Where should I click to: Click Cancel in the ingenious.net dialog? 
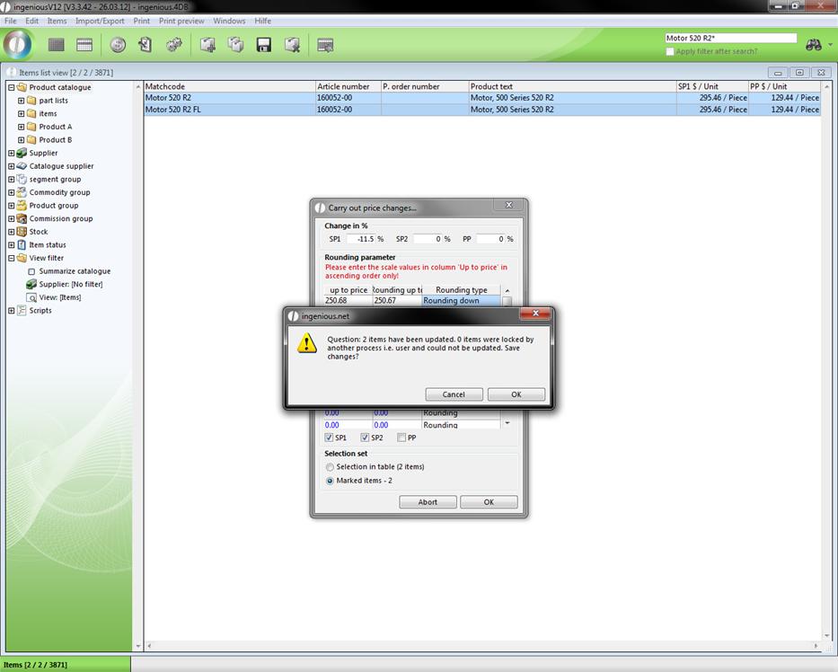(x=454, y=394)
